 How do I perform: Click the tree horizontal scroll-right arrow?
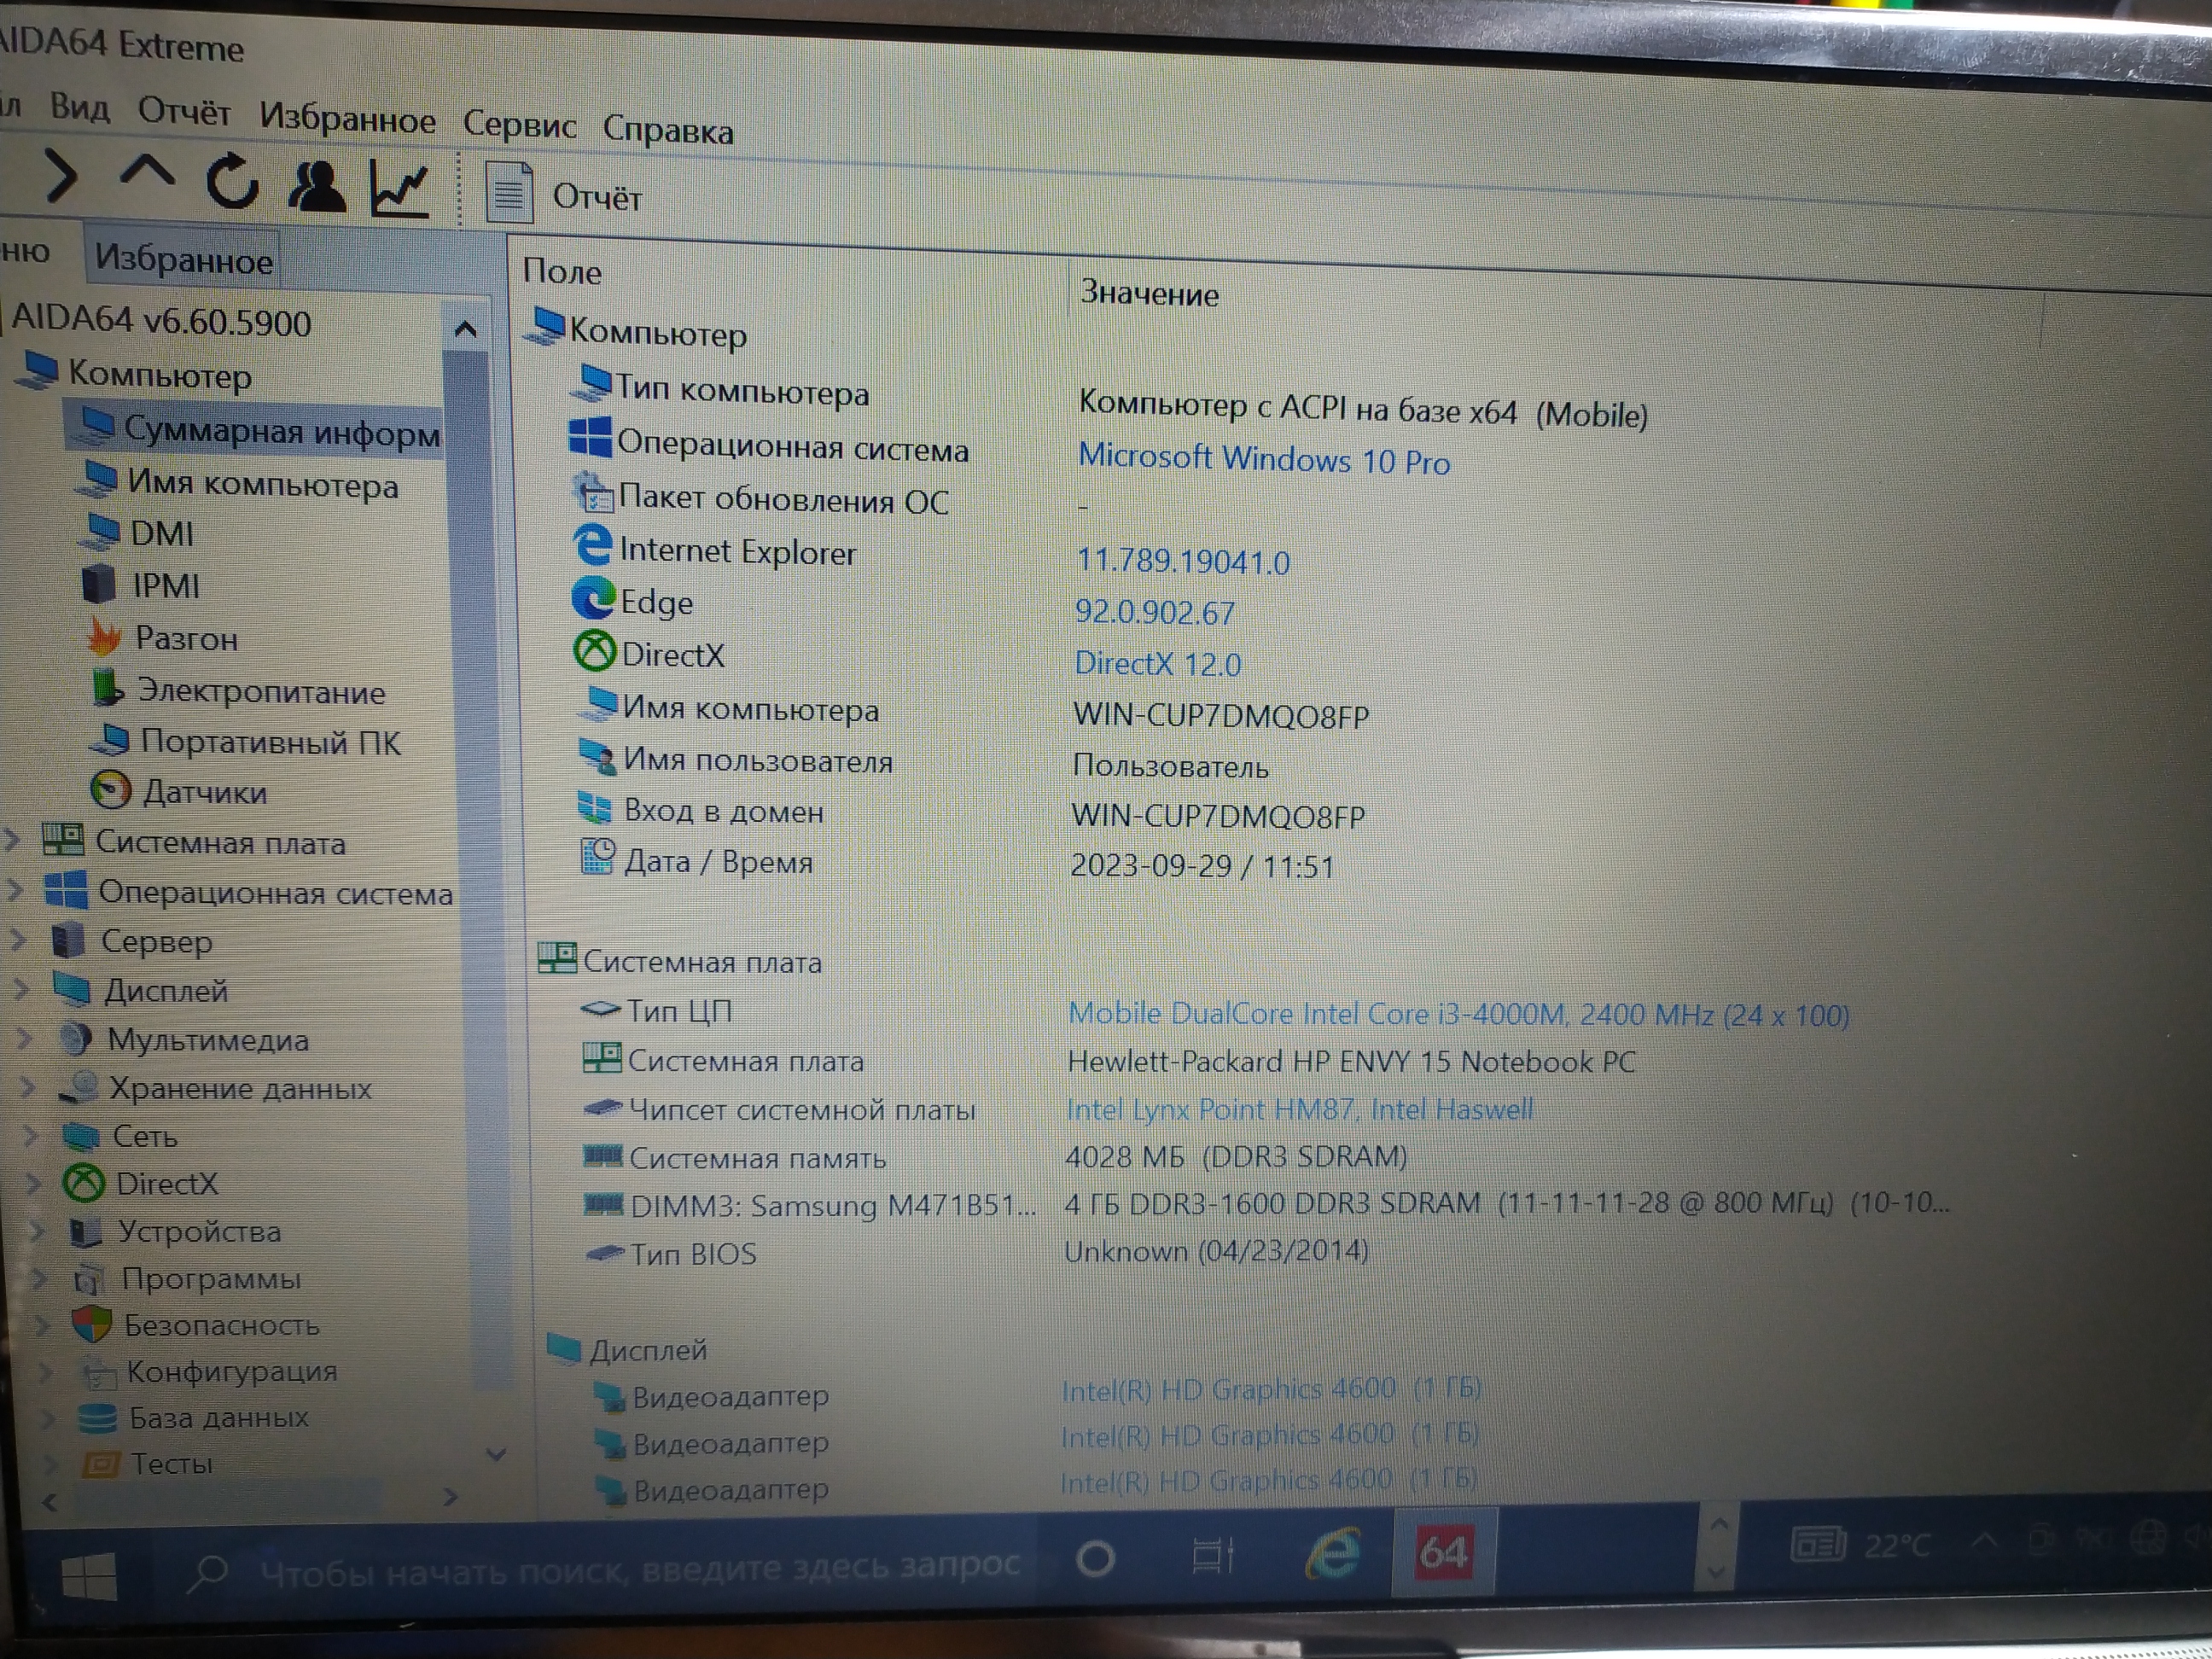click(x=450, y=1496)
